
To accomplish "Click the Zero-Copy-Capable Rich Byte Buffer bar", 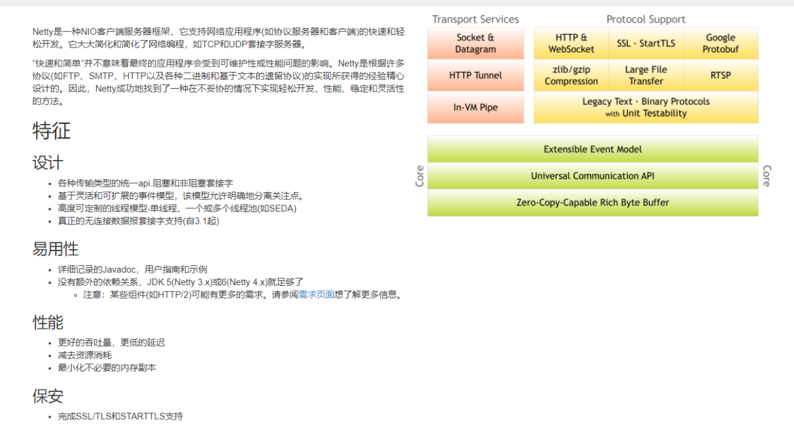I will pyautogui.click(x=592, y=203).
